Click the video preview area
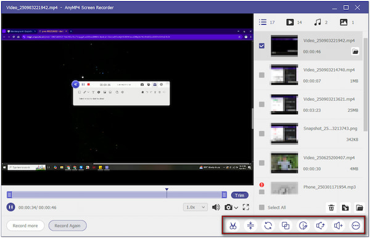This screenshot has height=238, width=370. [x=127, y=99]
